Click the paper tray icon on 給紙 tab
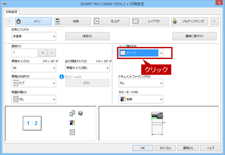This screenshot has height=155, width=225. 57,21
